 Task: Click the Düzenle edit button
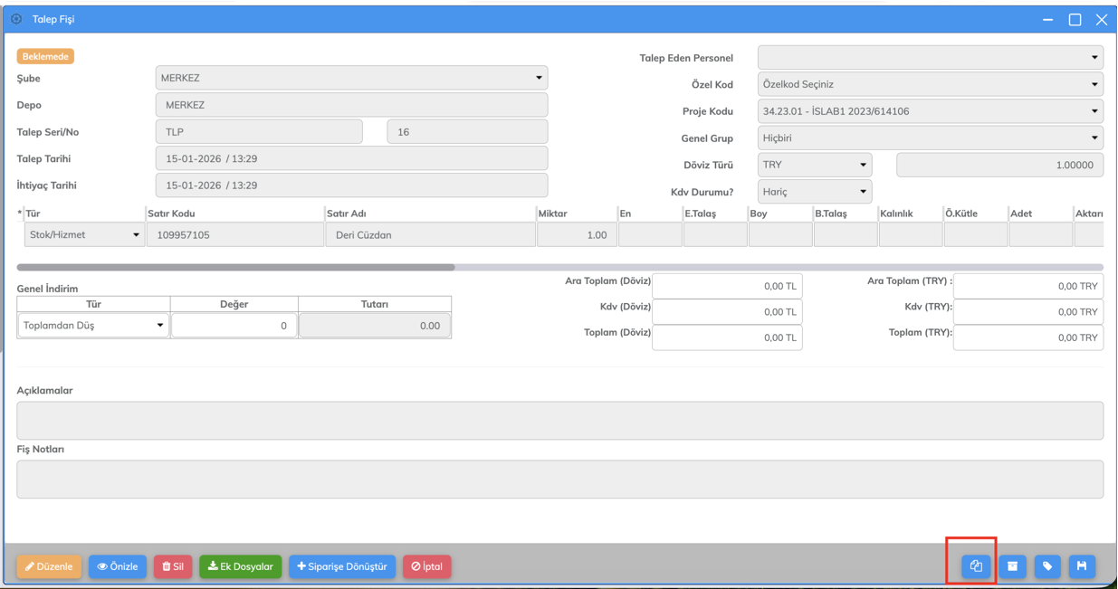point(49,566)
